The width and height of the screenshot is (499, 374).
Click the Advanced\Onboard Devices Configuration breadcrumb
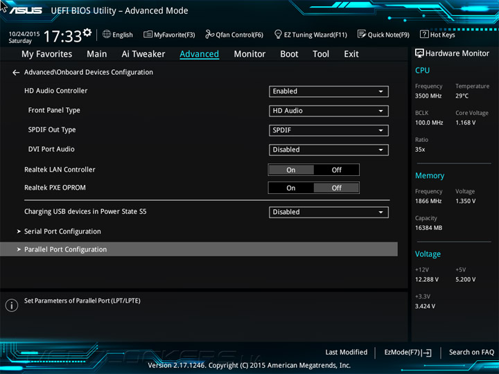(89, 72)
